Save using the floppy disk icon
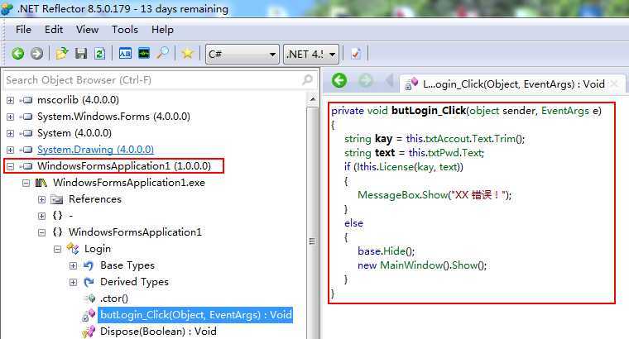This screenshot has width=629, height=339. 81,53
